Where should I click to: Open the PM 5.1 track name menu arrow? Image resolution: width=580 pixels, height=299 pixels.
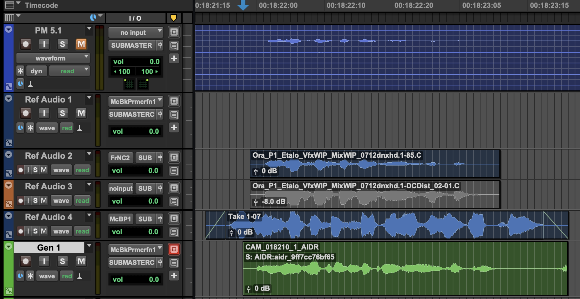pos(89,28)
